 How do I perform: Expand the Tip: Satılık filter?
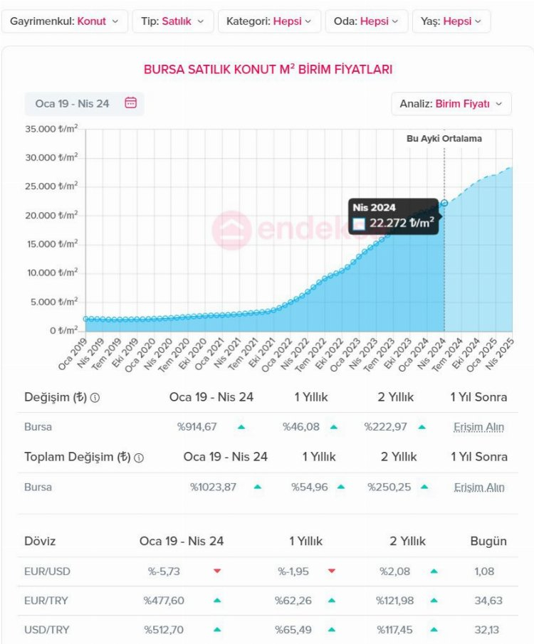tap(173, 21)
